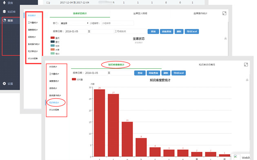257x160 pixels.
Task: Click the orange legend color swatch
Action: (53, 50)
